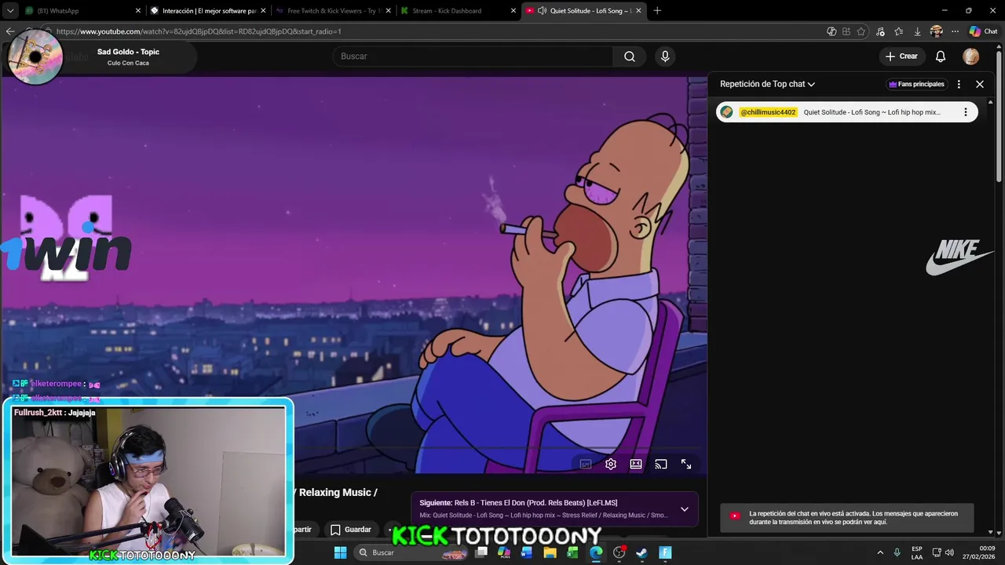
Task: Open options for pinned chillimusic4402 message
Action: pyautogui.click(x=966, y=112)
